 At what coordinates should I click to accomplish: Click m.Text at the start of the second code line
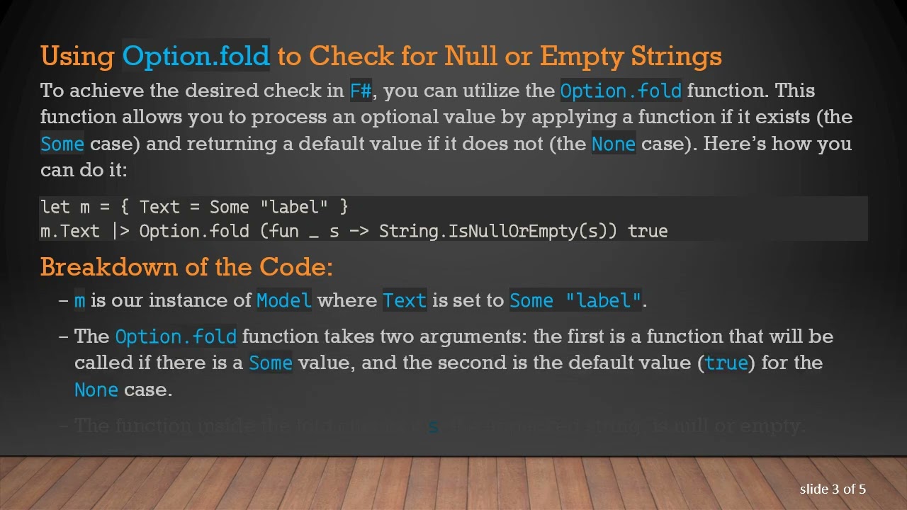69,231
